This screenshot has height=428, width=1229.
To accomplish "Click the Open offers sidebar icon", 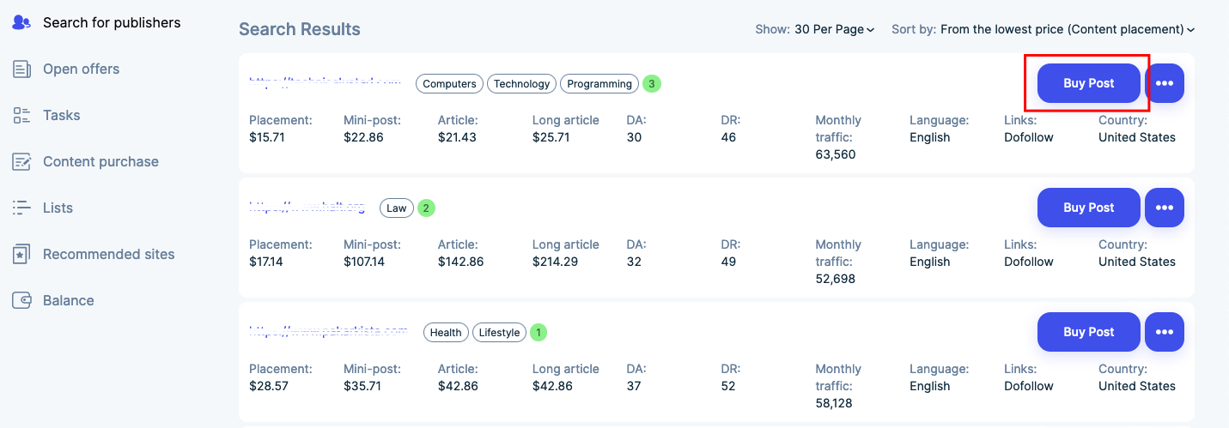I will [21, 69].
